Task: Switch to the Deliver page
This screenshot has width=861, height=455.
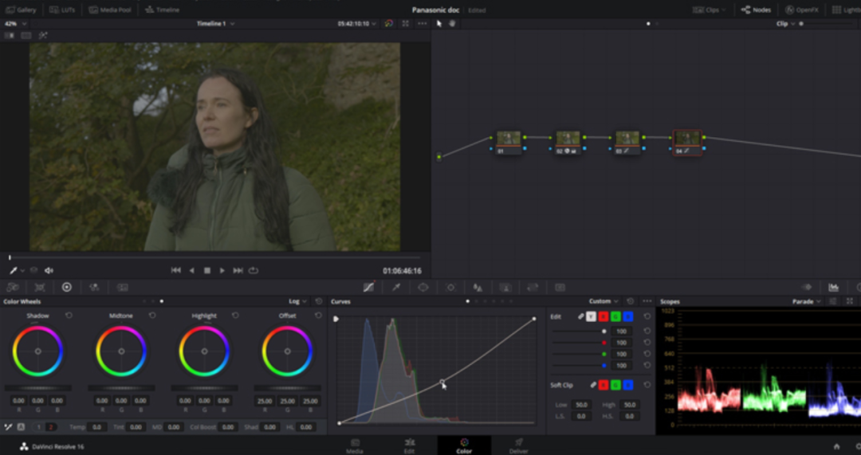Action: click(518, 445)
